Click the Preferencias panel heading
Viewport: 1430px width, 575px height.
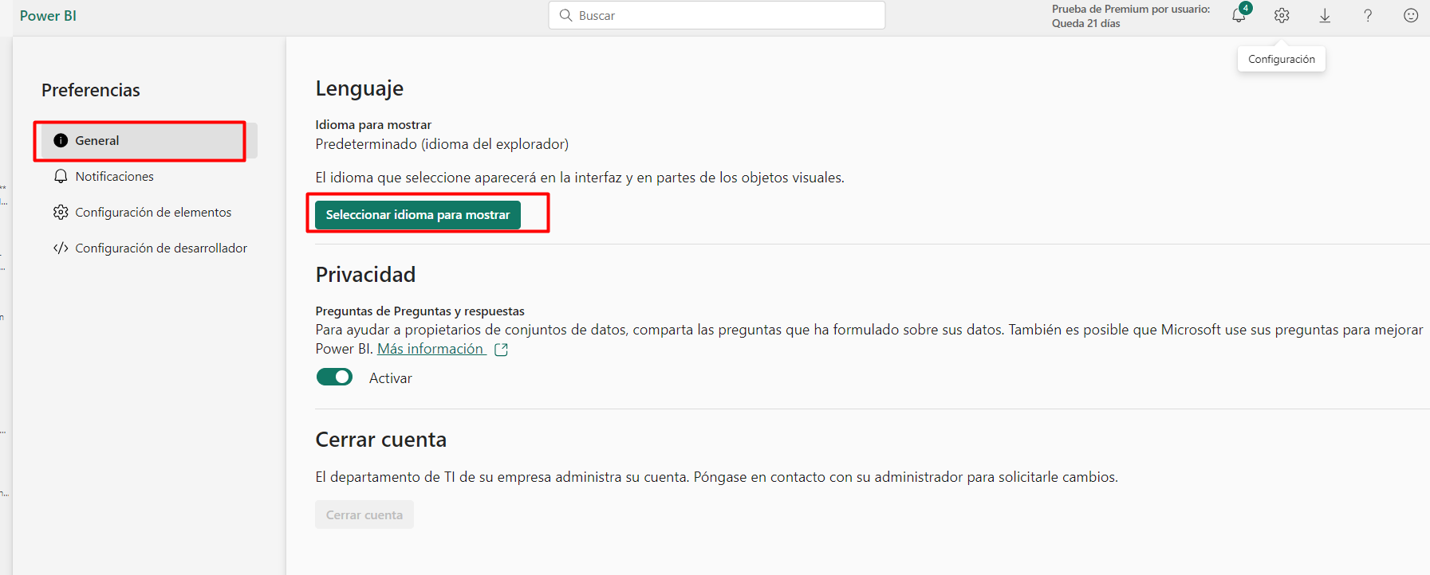tap(91, 90)
